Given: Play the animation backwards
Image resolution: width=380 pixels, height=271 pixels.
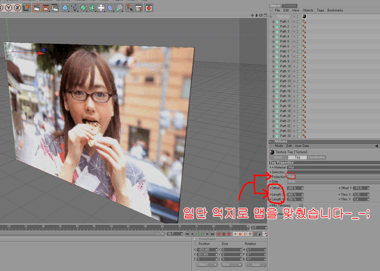Looking at the screenshot, I should click(197, 234).
